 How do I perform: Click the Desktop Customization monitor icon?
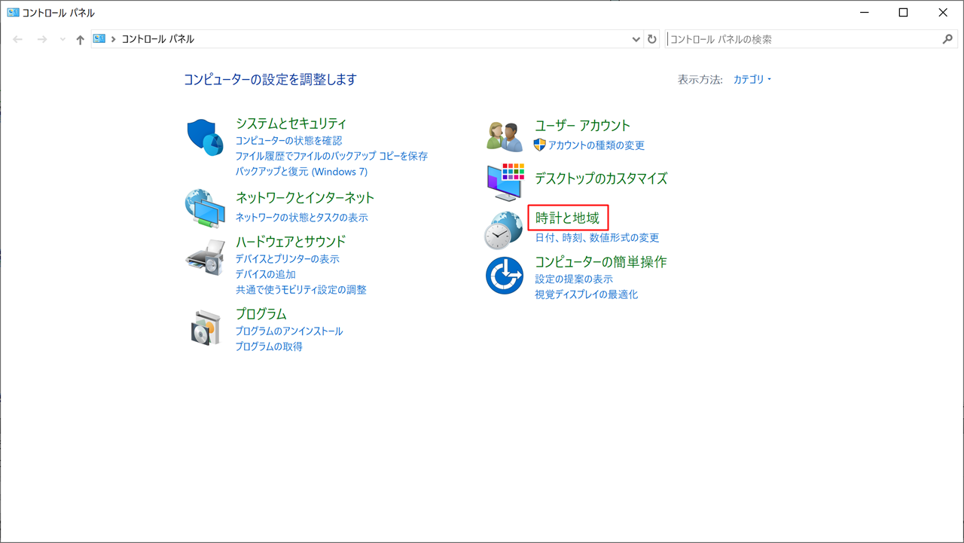(505, 181)
